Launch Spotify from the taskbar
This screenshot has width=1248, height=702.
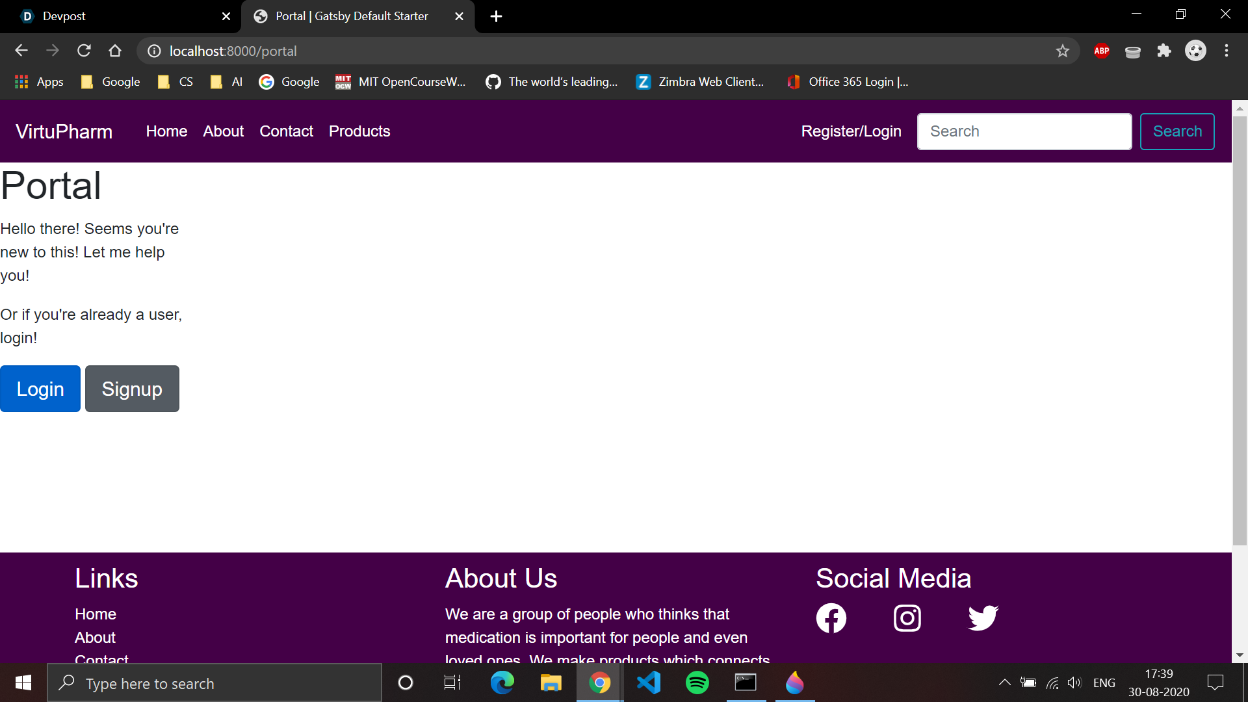click(x=697, y=682)
